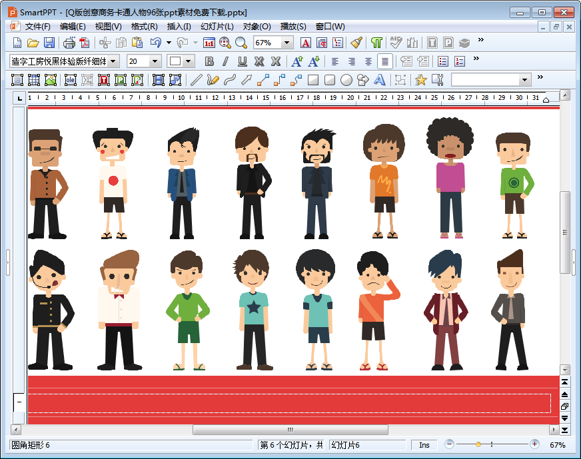Image resolution: width=581 pixels, height=459 pixels.
Task: Go to next slide button
Action: [564, 418]
